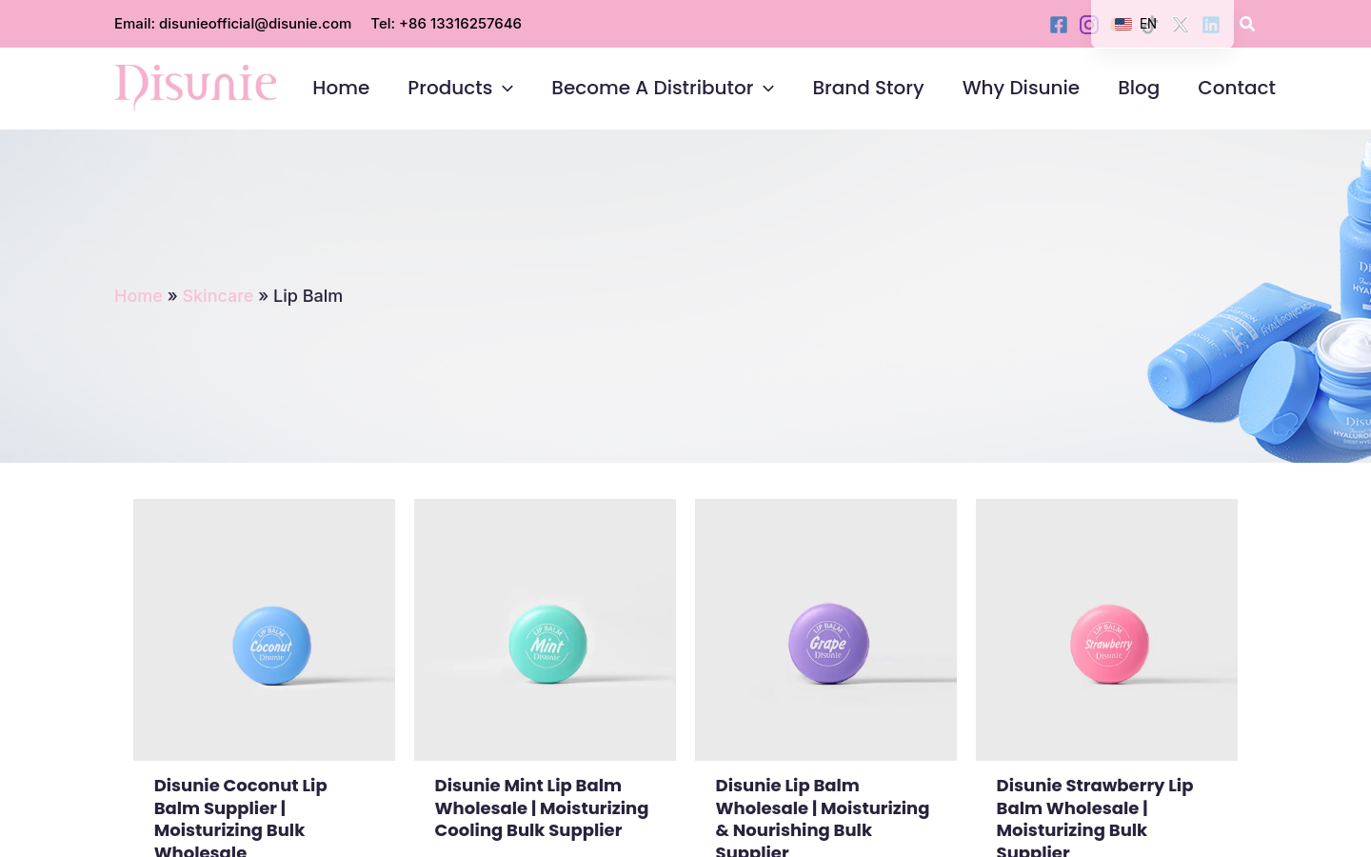This screenshot has width=1371, height=857.
Task: Expand the Products dropdown arrow
Action: point(507,89)
